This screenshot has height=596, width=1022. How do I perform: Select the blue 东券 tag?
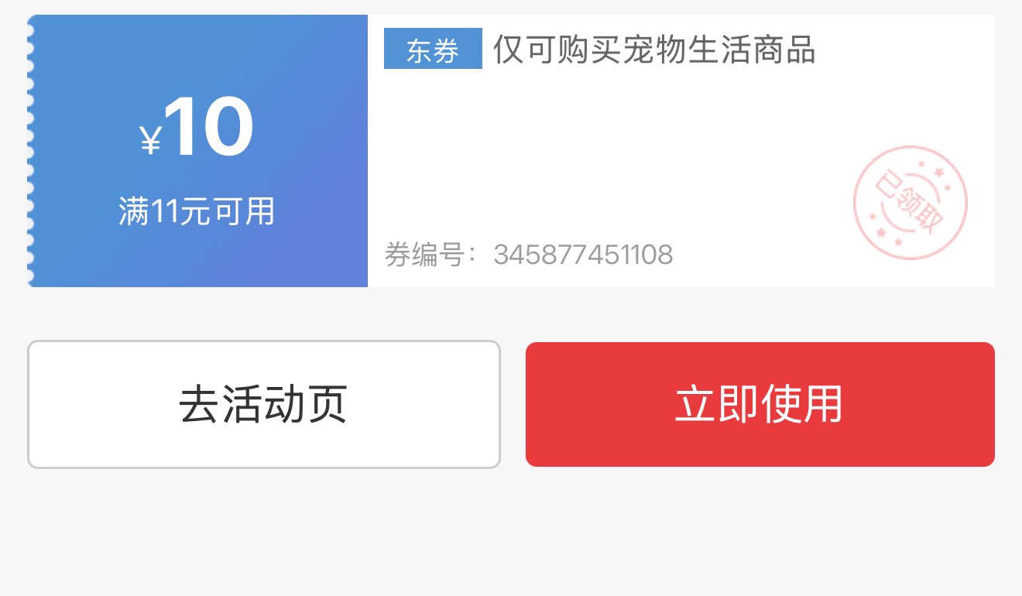pos(433,49)
